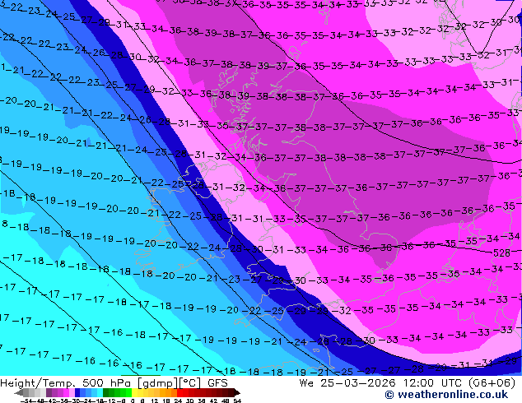Click the 528 contour height label

(x=501, y=253)
